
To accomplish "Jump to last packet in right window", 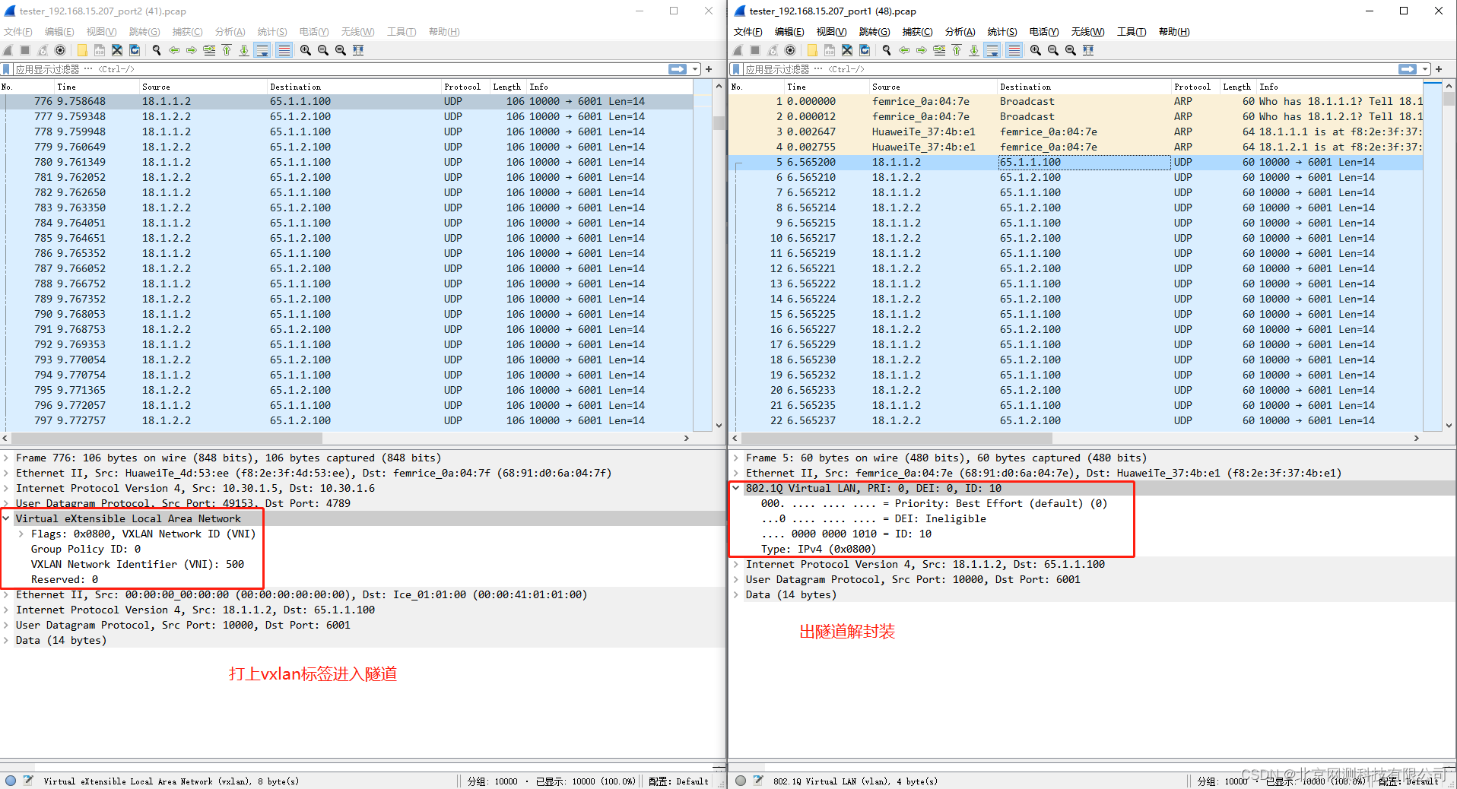I will [x=974, y=50].
